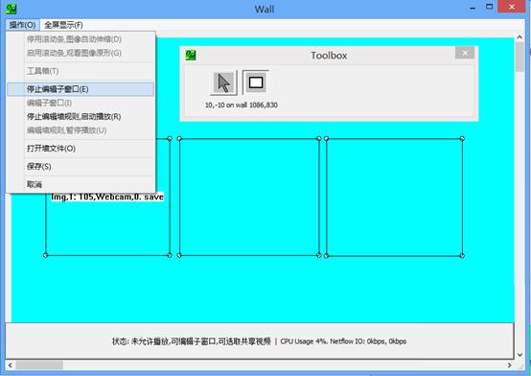
Task: Click the horizontal scrollbar right arrow
Action: click(509, 365)
